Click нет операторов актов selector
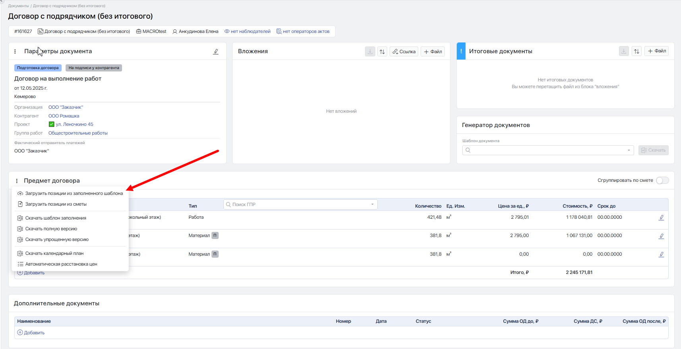 (303, 31)
